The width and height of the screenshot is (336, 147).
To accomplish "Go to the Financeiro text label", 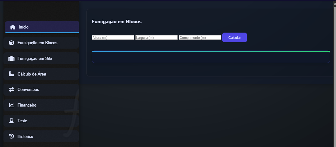I will 27,105.
